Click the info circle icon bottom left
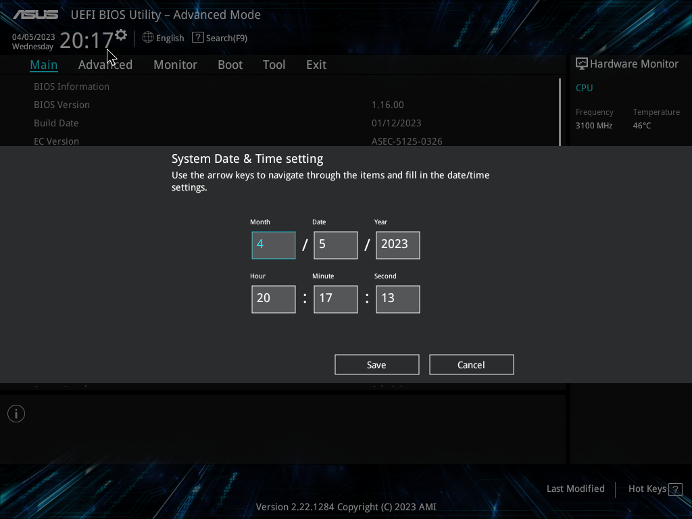The height and width of the screenshot is (519, 692). click(x=16, y=413)
